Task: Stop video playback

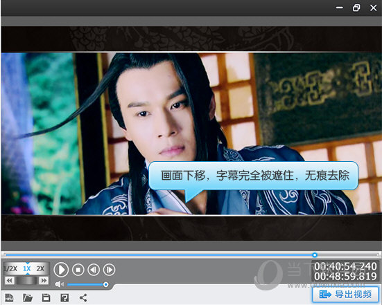Action: tap(78, 270)
